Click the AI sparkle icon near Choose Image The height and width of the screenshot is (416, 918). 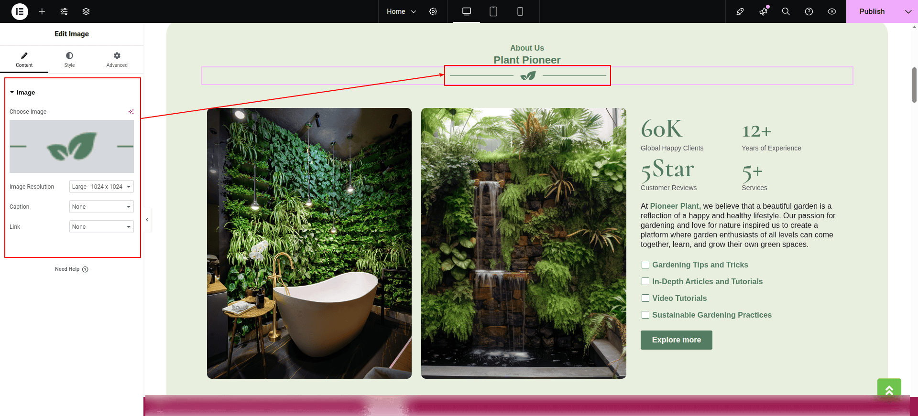click(131, 112)
